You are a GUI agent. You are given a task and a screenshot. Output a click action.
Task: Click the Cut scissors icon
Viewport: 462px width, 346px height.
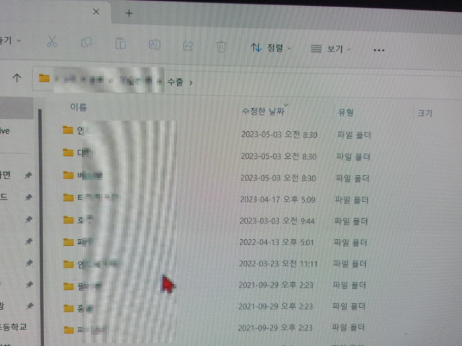click(x=52, y=42)
